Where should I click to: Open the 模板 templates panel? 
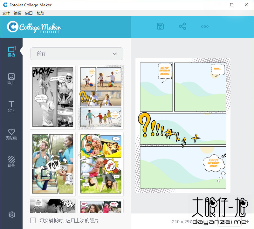tap(11, 51)
